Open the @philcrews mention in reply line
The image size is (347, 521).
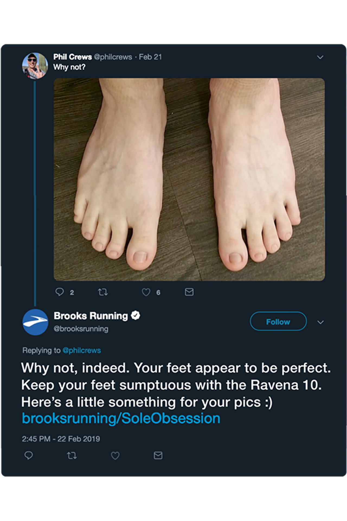tap(82, 350)
